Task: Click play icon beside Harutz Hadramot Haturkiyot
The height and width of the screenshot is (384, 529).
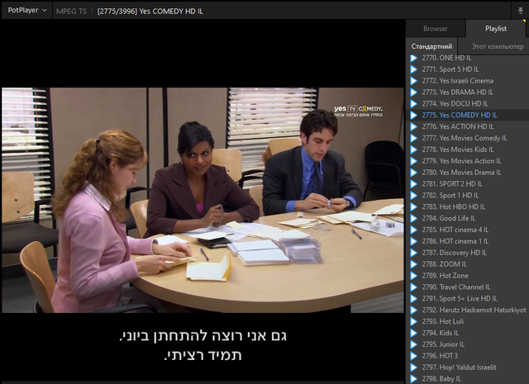Action: click(413, 311)
